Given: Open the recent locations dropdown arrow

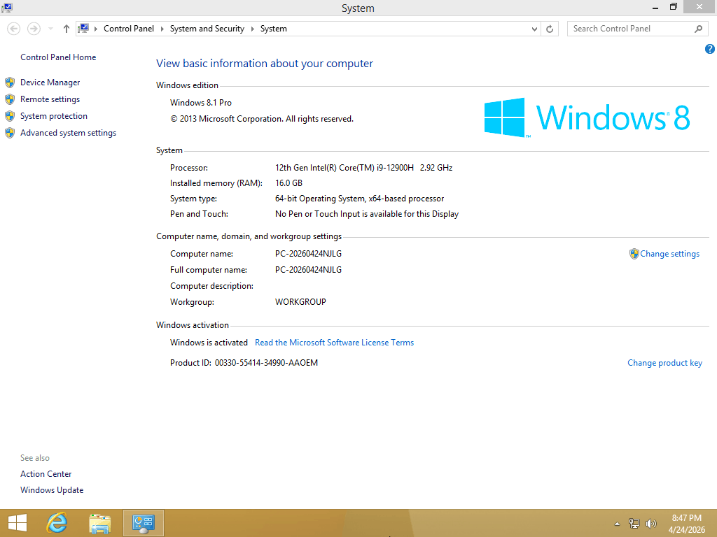Looking at the screenshot, I should pyautogui.click(x=50, y=29).
